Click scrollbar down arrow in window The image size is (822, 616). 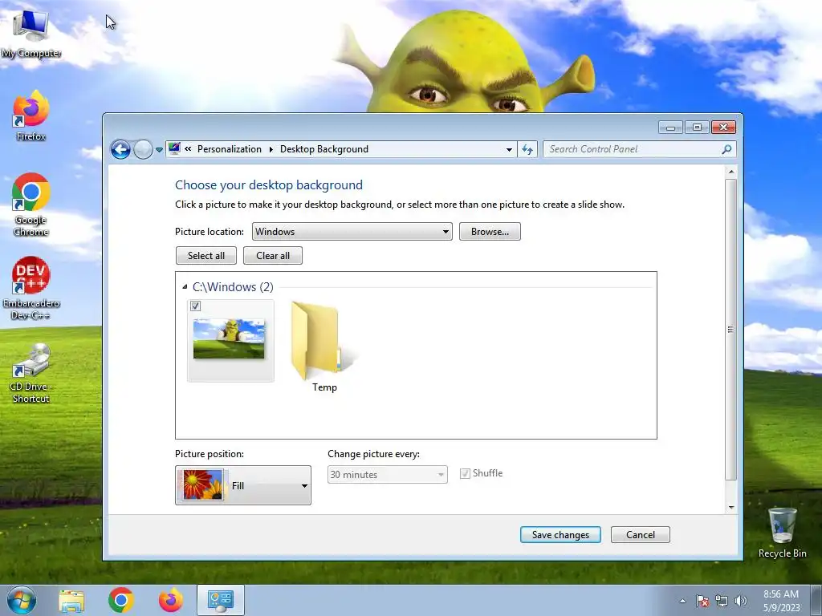(730, 507)
